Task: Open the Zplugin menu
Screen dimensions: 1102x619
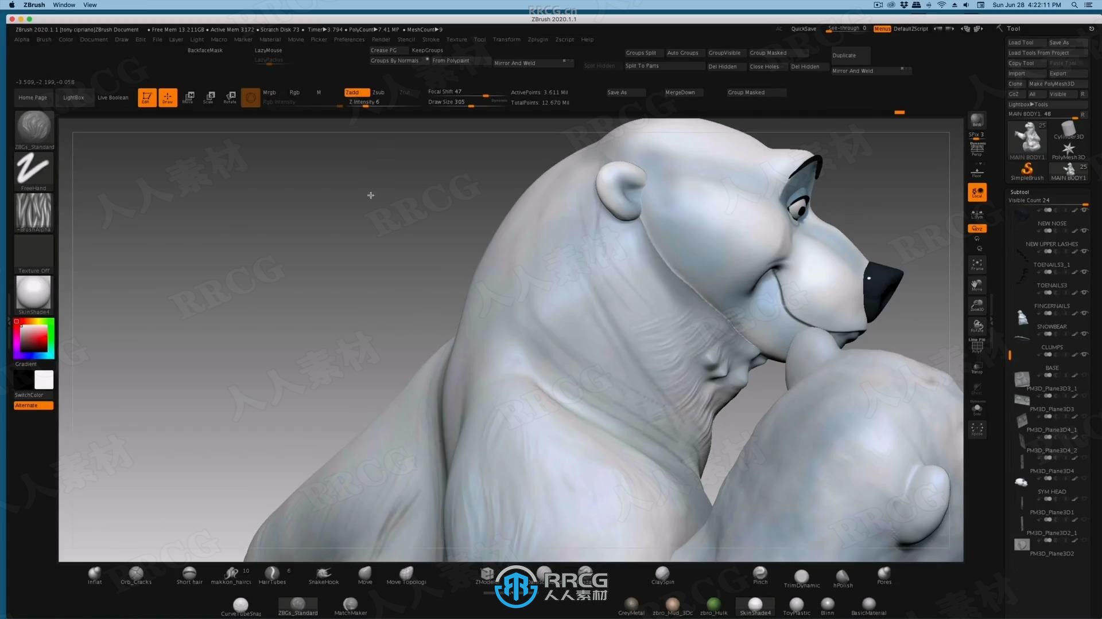Action: 538,40
